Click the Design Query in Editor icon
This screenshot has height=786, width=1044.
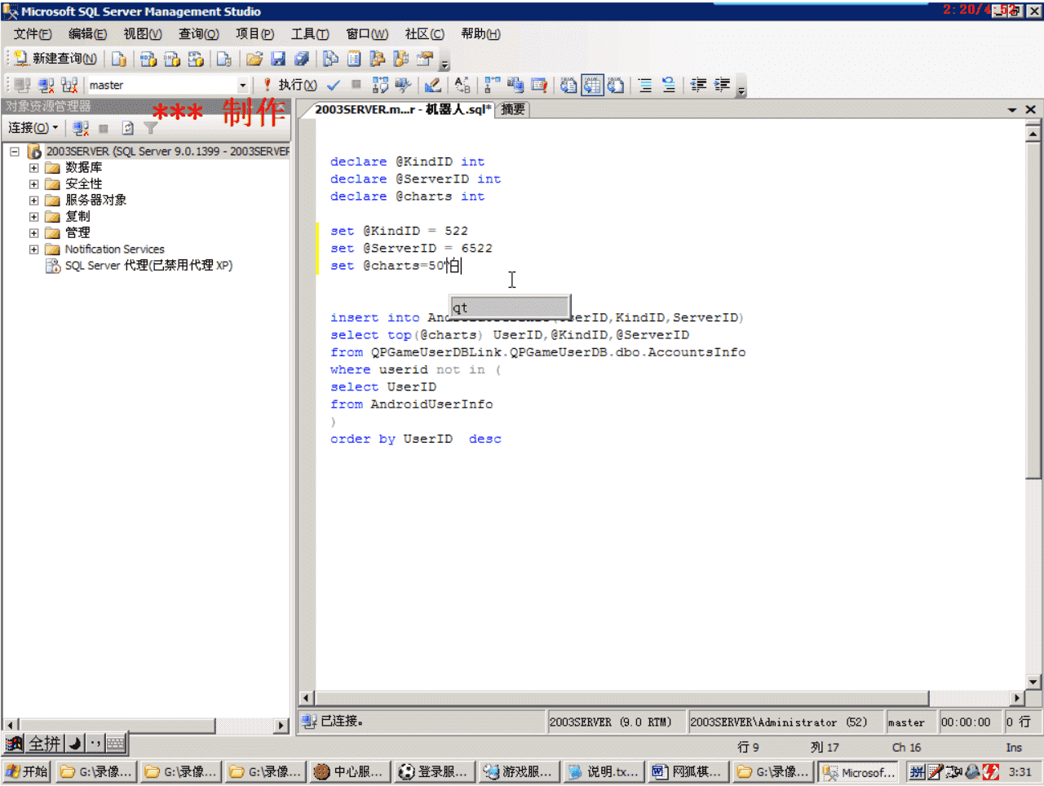(x=432, y=85)
